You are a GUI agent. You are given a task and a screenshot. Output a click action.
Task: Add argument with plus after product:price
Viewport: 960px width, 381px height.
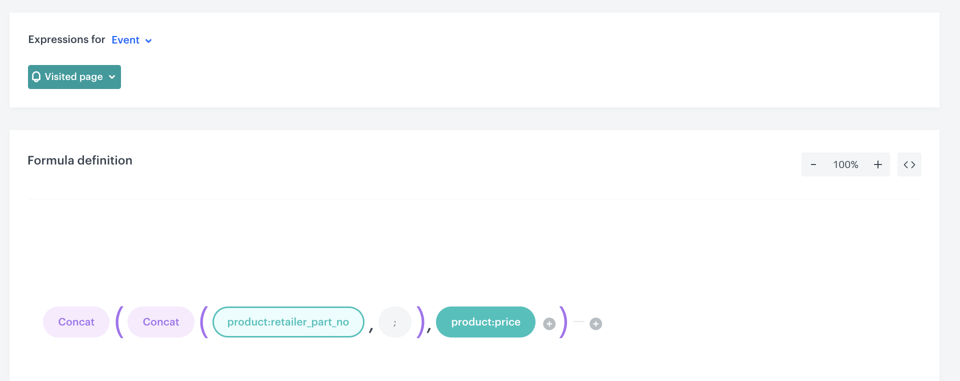pos(549,323)
